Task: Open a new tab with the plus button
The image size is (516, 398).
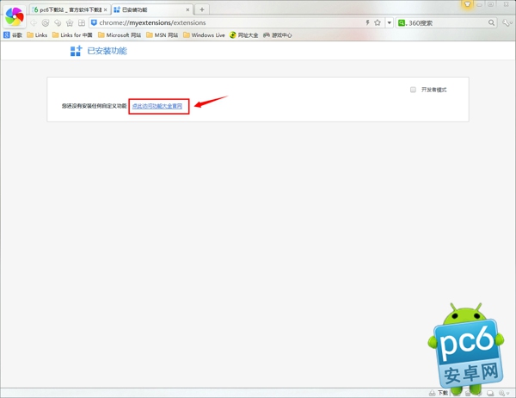Action: tap(202, 9)
